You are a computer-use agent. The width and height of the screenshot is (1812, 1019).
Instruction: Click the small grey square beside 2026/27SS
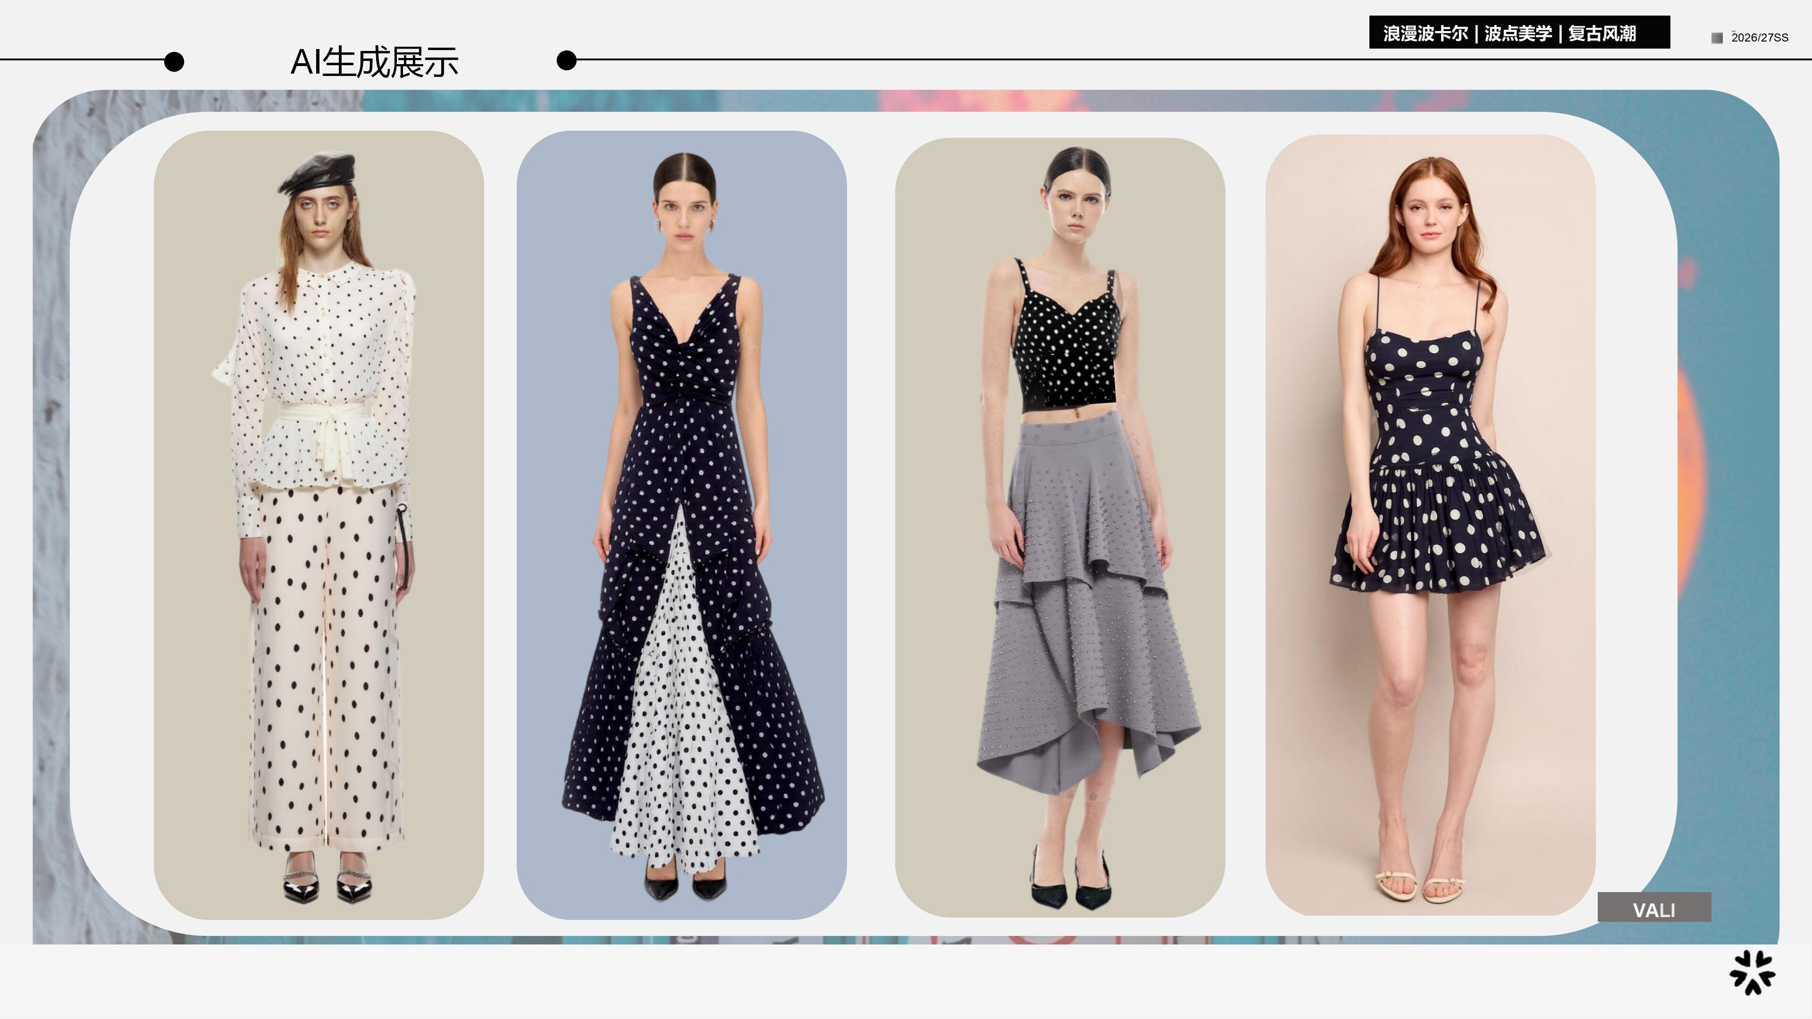click(1717, 38)
